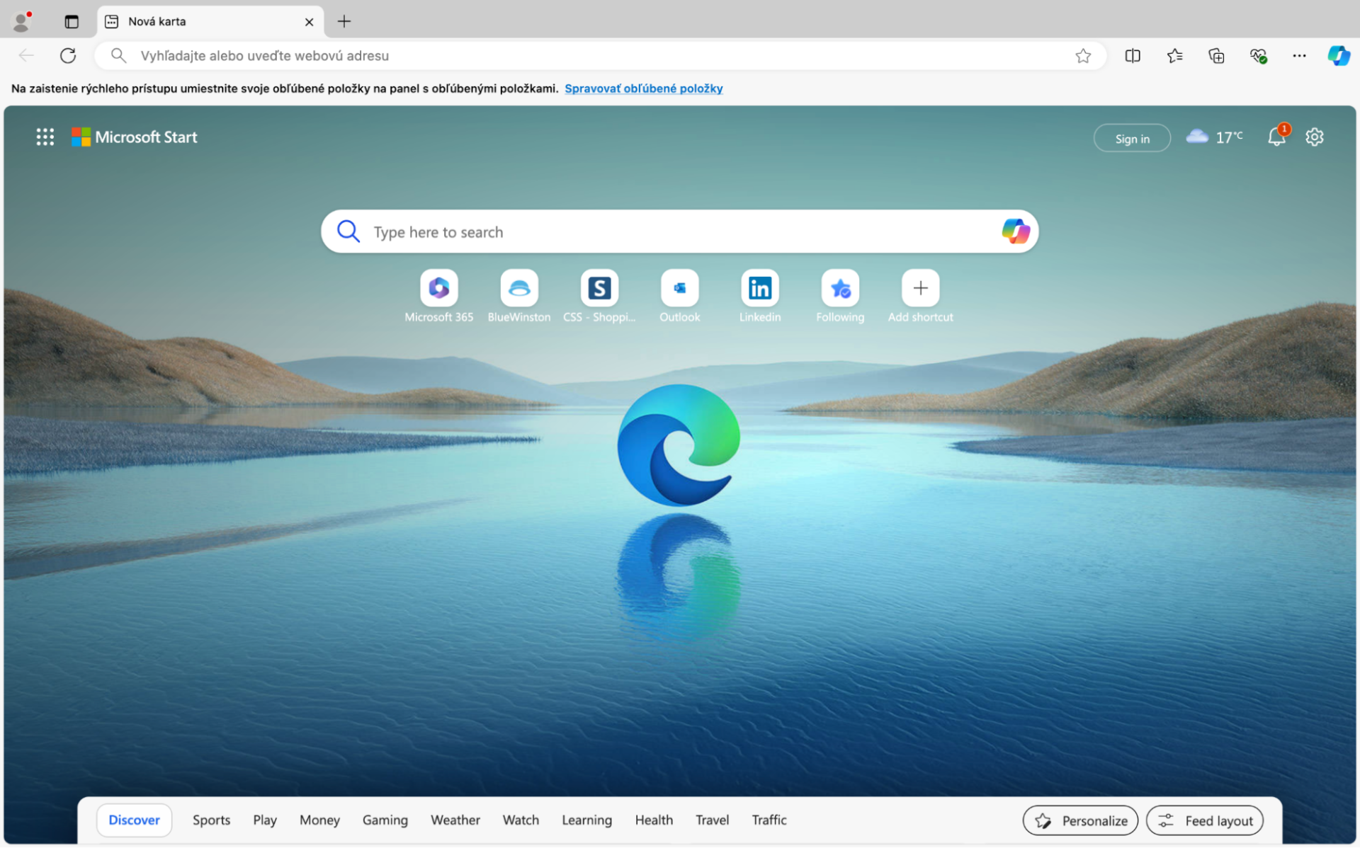Open the Outlook quick link tile
1360x848 pixels.
click(679, 288)
